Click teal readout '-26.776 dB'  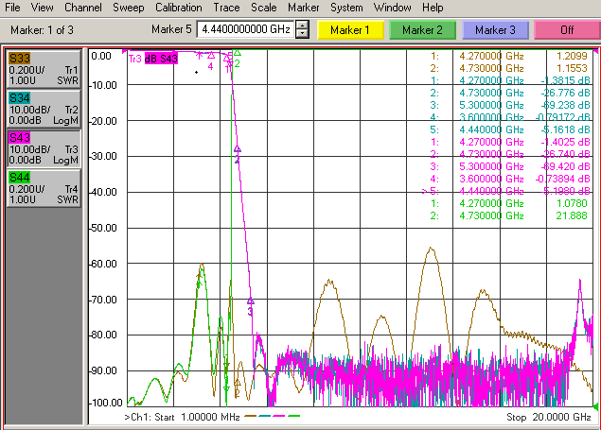pos(566,93)
